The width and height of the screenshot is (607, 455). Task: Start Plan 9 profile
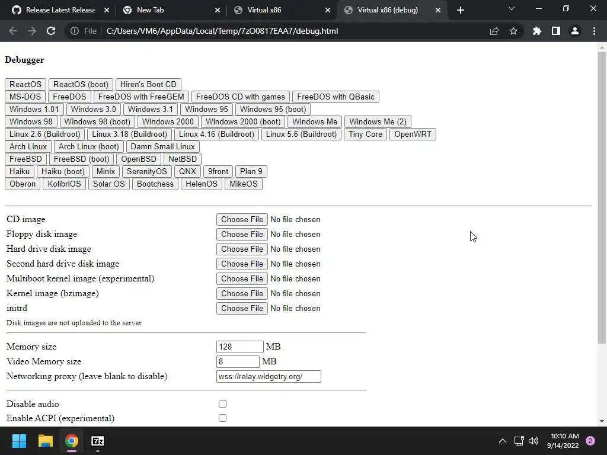[x=251, y=171]
